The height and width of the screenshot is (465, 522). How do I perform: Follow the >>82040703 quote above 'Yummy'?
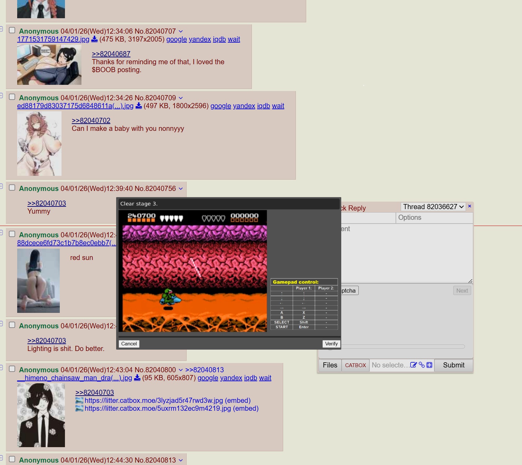pyautogui.click(x=47, y=203)
